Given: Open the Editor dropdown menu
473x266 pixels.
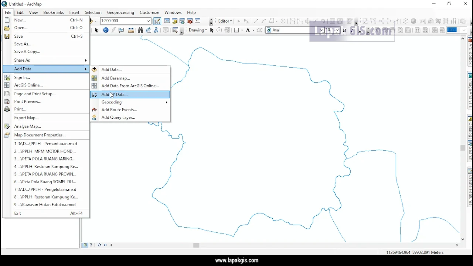Looking at the screenshot, I should (x=225, y=21).
